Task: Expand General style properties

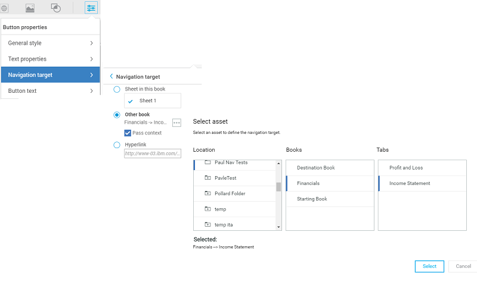Action: point(51,43)
